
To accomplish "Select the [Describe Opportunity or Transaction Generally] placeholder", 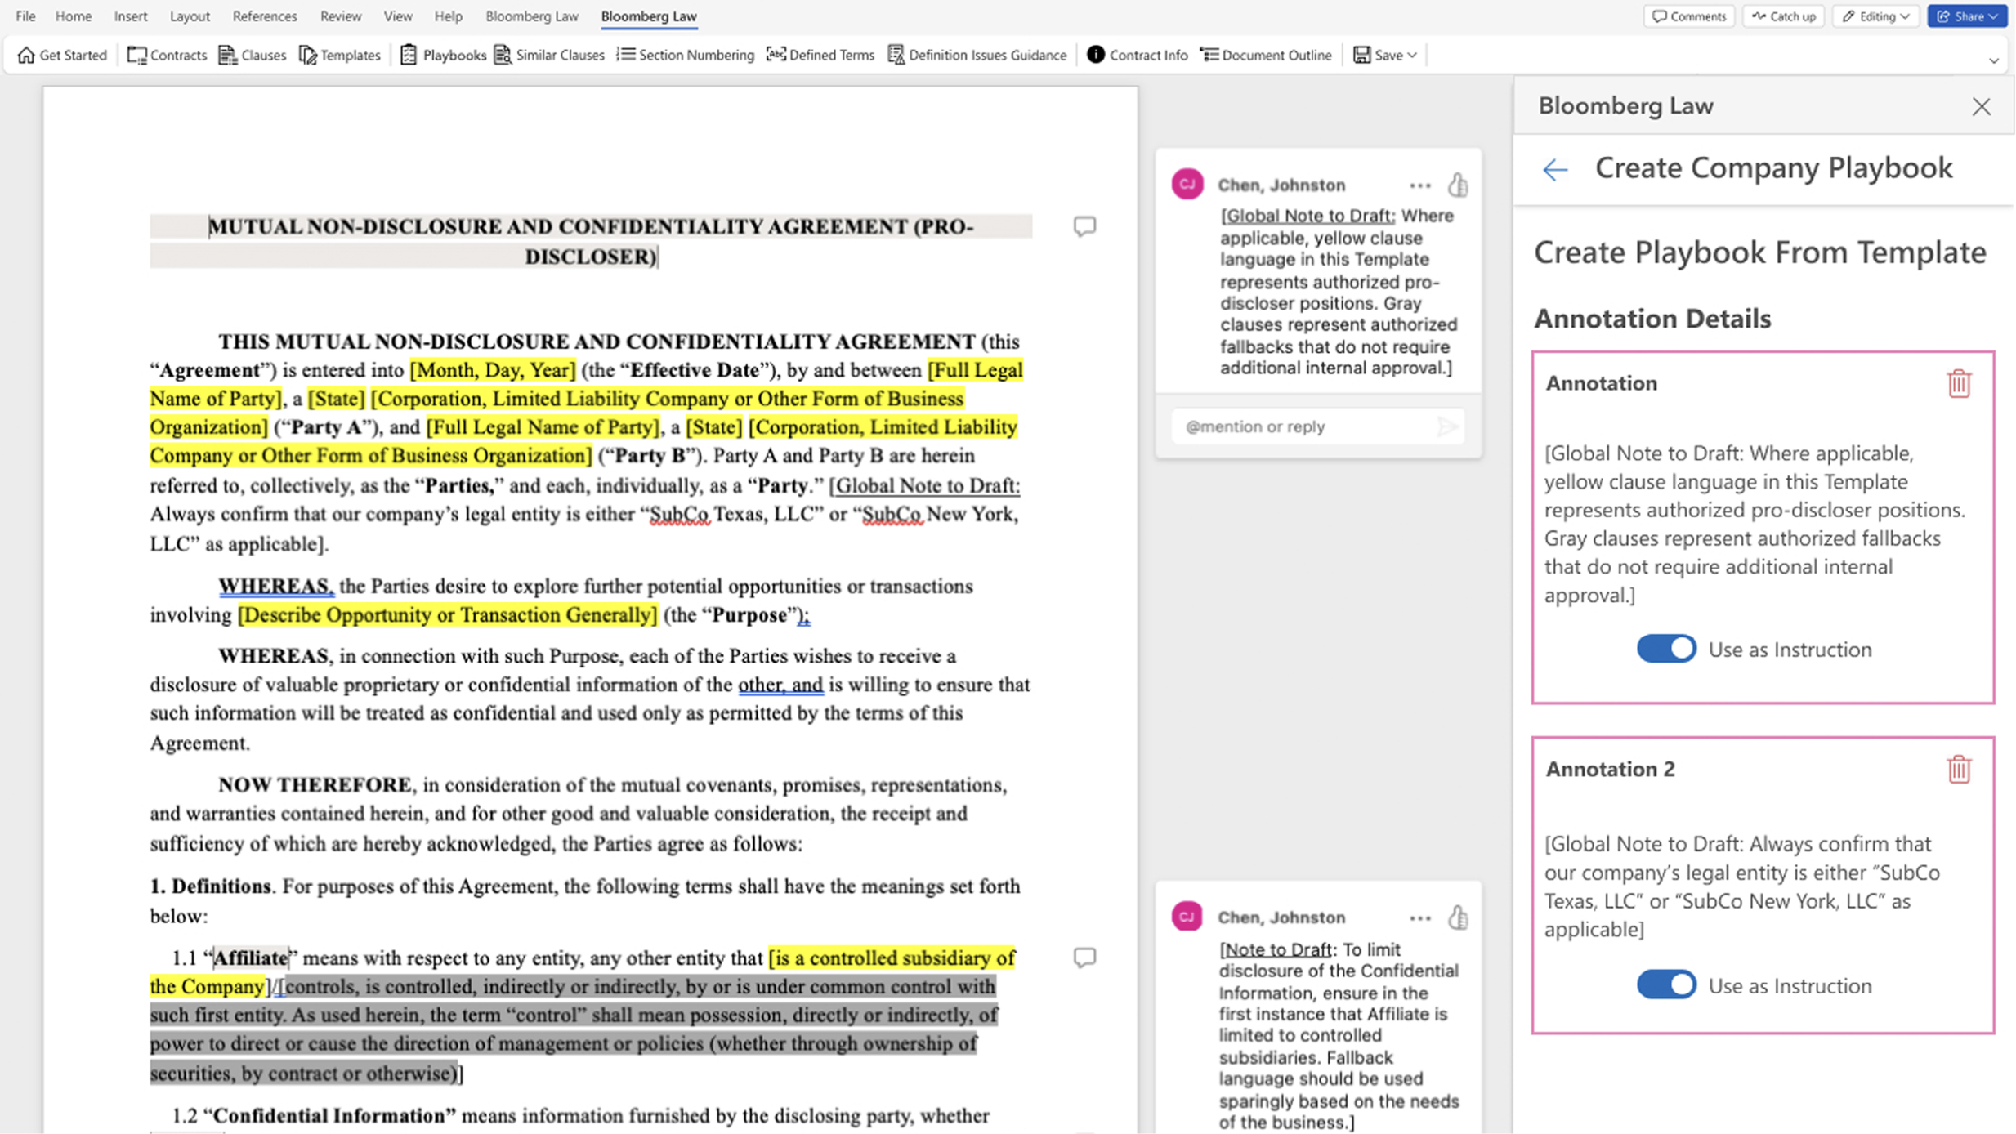I will pyautogui.click(x=447, y=614).
